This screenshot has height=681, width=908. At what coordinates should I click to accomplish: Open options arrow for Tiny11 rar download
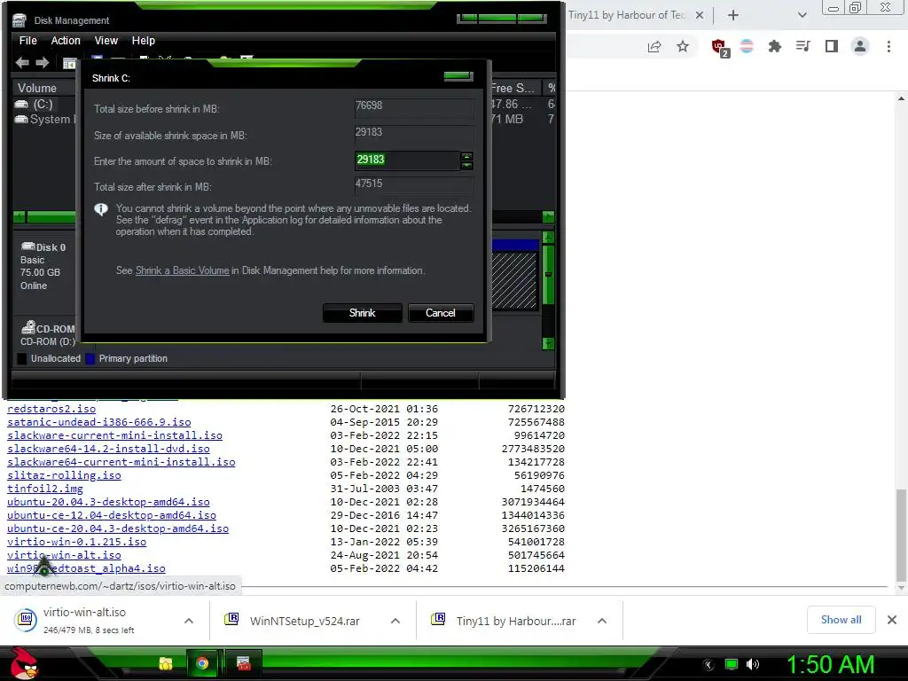click(x=602, y=621)
